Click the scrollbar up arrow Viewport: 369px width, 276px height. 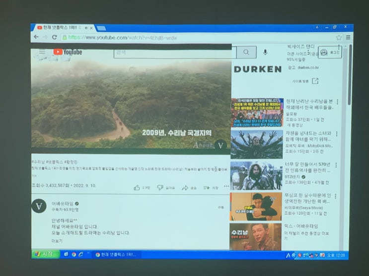point(346,47)
